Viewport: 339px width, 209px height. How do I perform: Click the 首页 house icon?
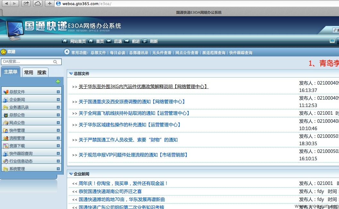coord(91,41)
